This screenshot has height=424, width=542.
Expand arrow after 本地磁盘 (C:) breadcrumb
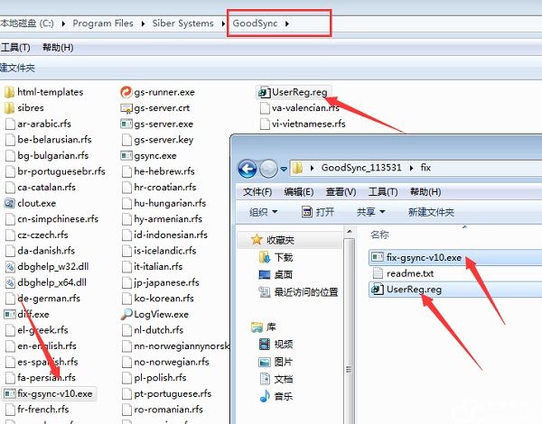click(63, 23)
